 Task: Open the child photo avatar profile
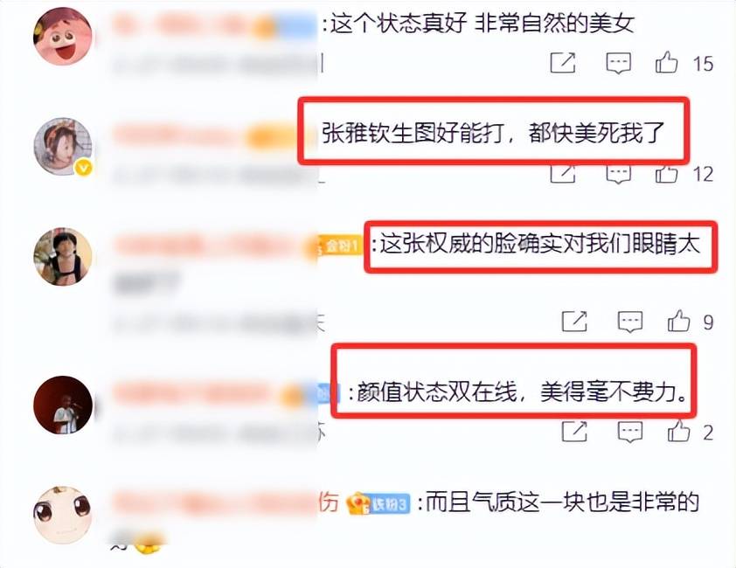[x=63, y=257]
